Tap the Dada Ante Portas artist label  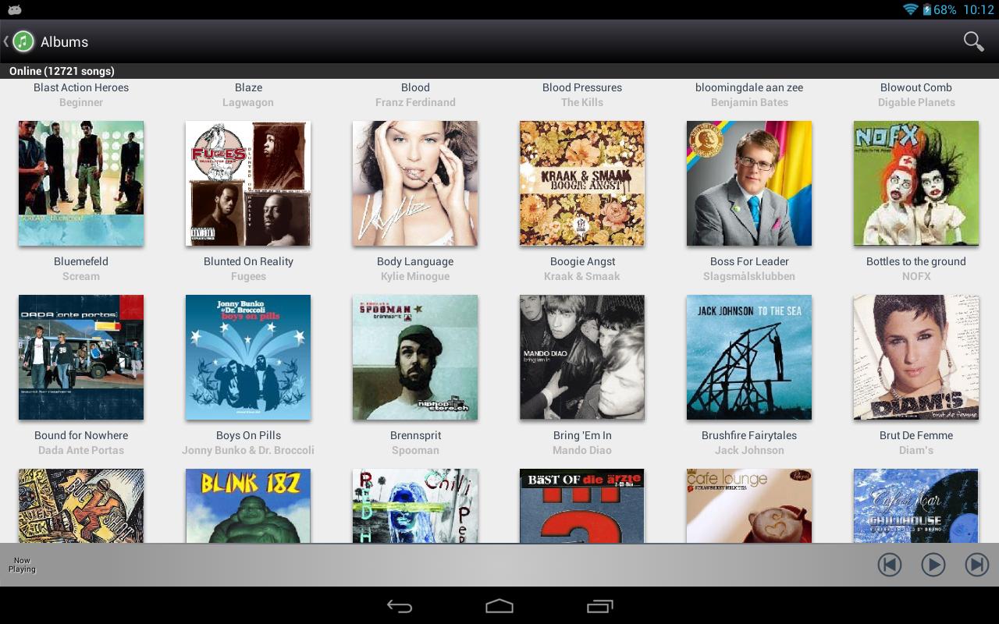[x=81, y=450]
